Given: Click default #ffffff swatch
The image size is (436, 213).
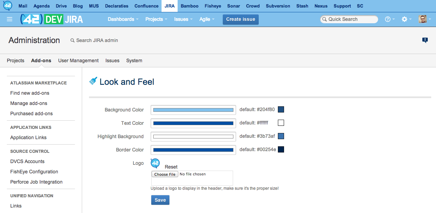Looking at the screenshot, I should [x=281, y=123].
